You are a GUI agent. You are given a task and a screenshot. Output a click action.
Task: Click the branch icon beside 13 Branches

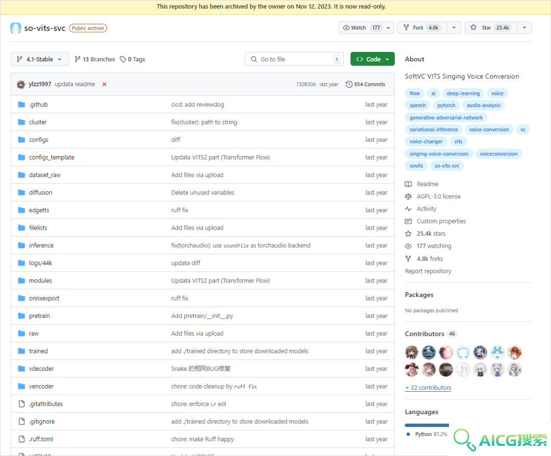coord(78,59)
